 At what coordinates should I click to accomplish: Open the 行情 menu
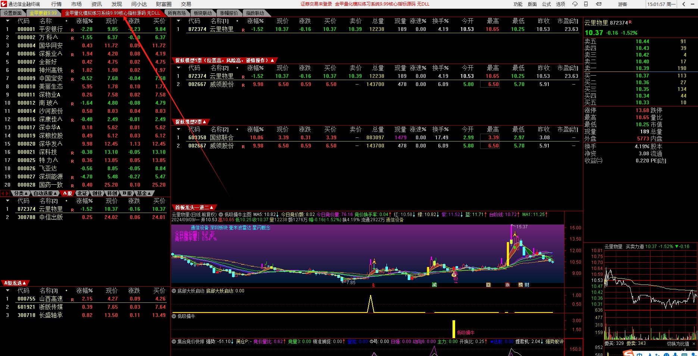pyautogui.click(x=56, y=4)
